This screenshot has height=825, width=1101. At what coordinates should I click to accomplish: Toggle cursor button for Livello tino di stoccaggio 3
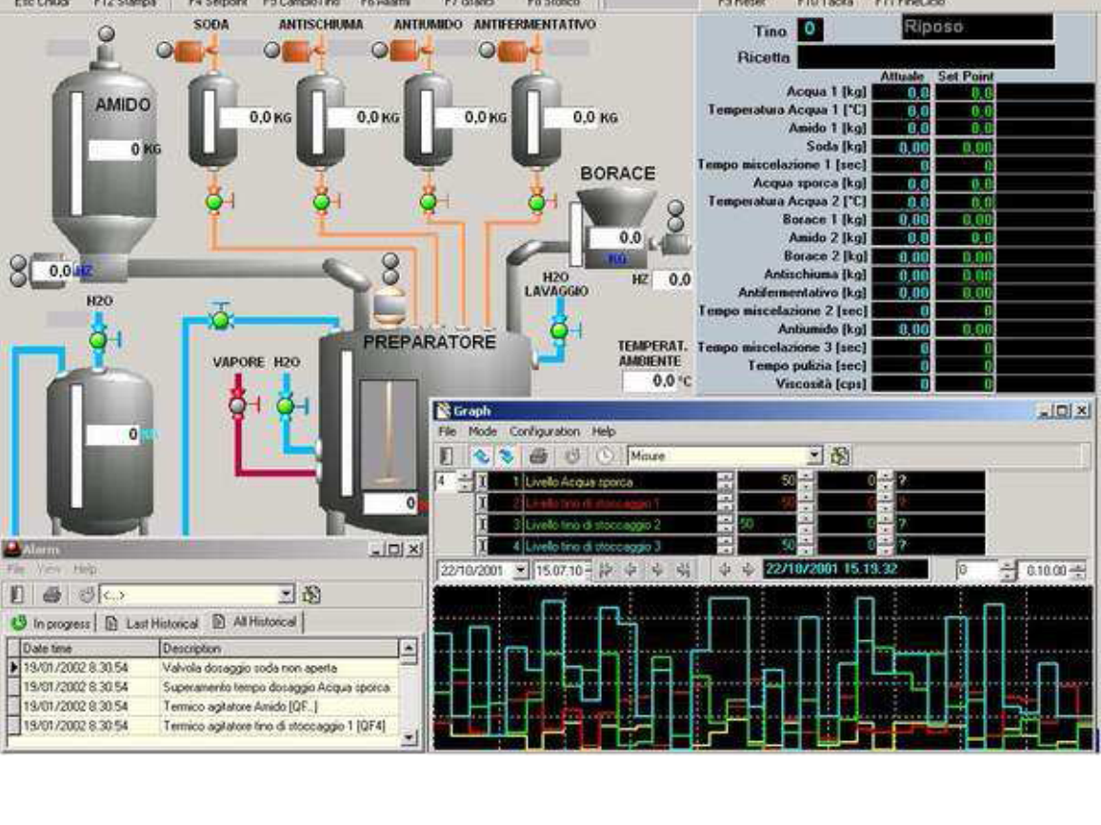click(x=482, y=546)
